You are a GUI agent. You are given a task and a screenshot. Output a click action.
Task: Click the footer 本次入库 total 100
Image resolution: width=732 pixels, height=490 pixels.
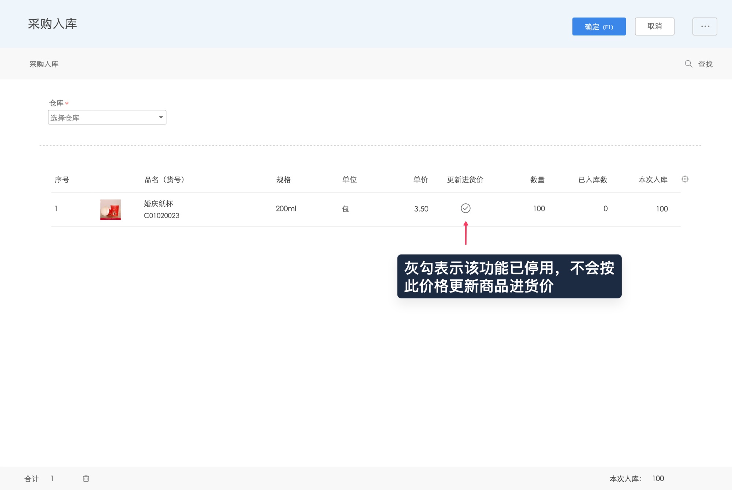[x=658, y=478]
